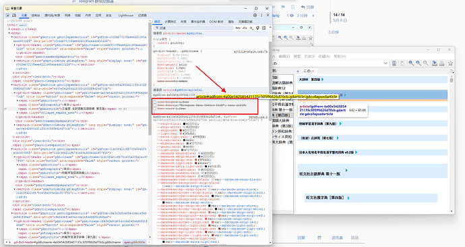Click the gd-dict-header breadcrumb at DevTools bottom

[67, 242]
